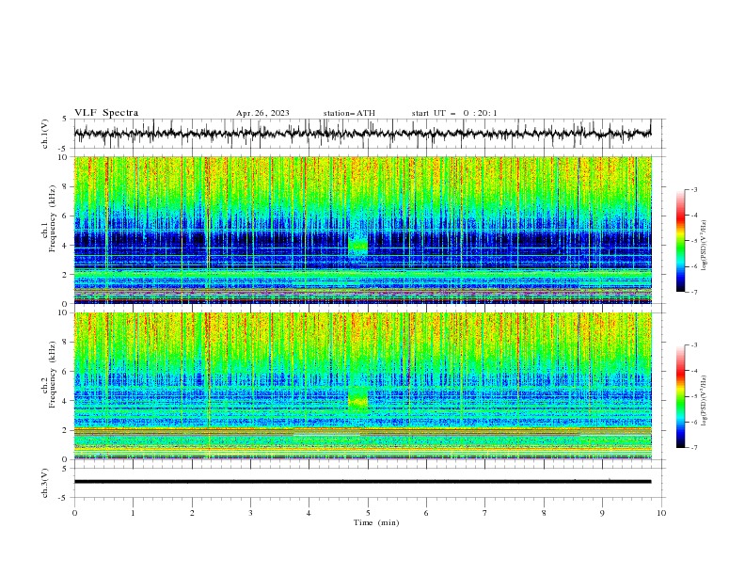Image resolution: width=745 pixels, height=576 pixels.
Task: Select the log(PSD) label beside ch.1 colorbar
Action: click(x=705, y=246)
